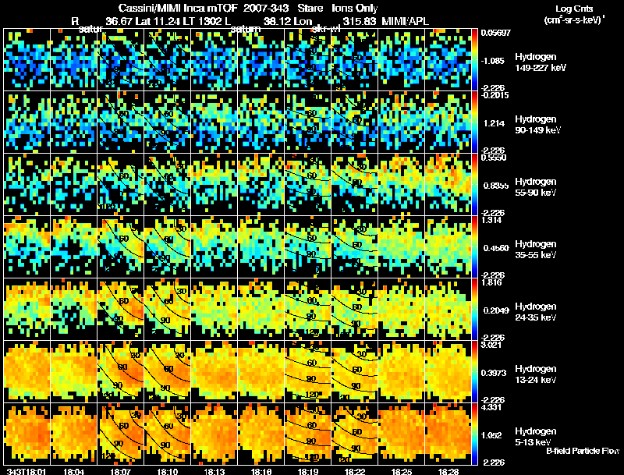Select the 149-227 keV image panel at 18:10
The height and width of the screenshot is (475, 624).
[x=167, y=60]
